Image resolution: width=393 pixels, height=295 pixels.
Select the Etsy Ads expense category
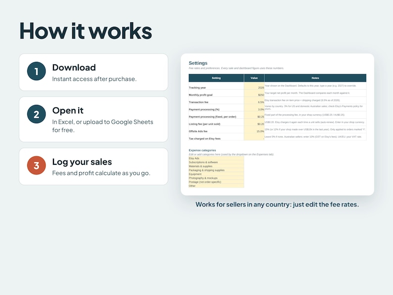click(x=216, y=158)
